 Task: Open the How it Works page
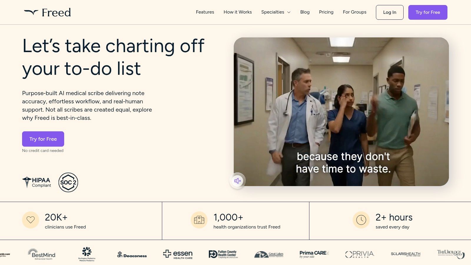[238, 12]
